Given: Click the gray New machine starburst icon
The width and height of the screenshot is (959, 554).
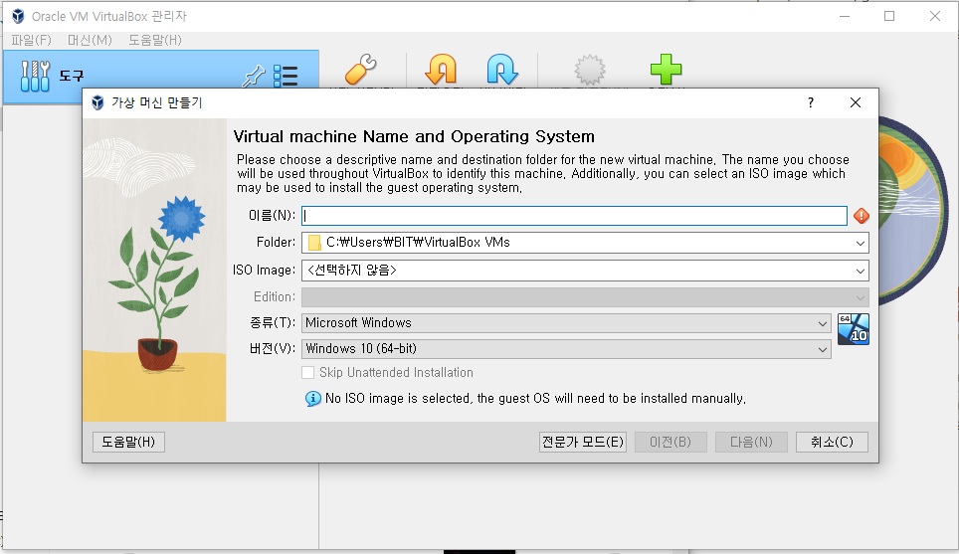Looking at the screenshot, I should (x=590, y=70).
